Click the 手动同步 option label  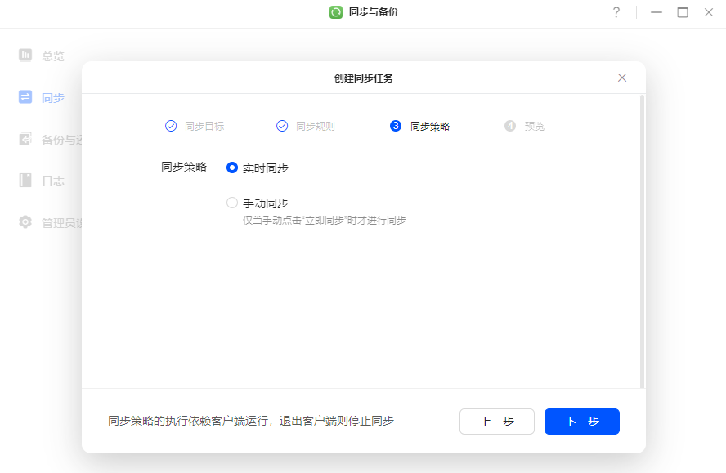(x=266, y=203)
